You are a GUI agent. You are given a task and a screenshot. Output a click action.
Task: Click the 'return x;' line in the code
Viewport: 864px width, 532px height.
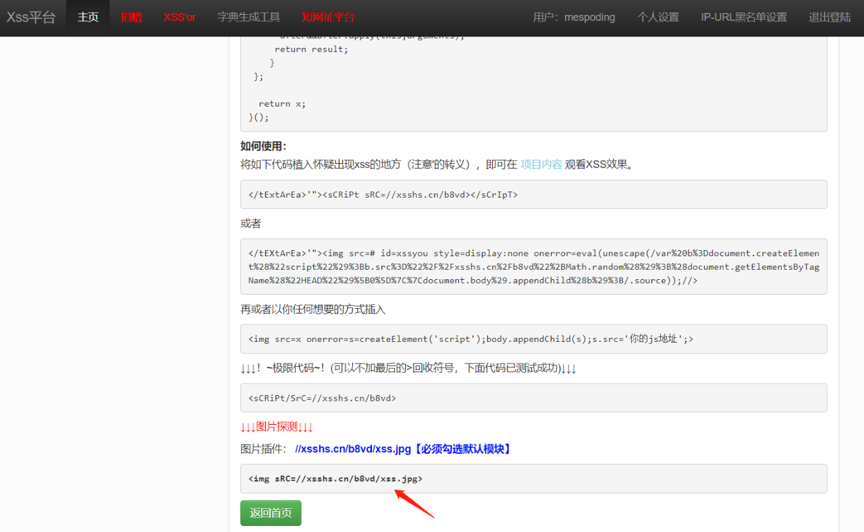(x=282, y=104)
